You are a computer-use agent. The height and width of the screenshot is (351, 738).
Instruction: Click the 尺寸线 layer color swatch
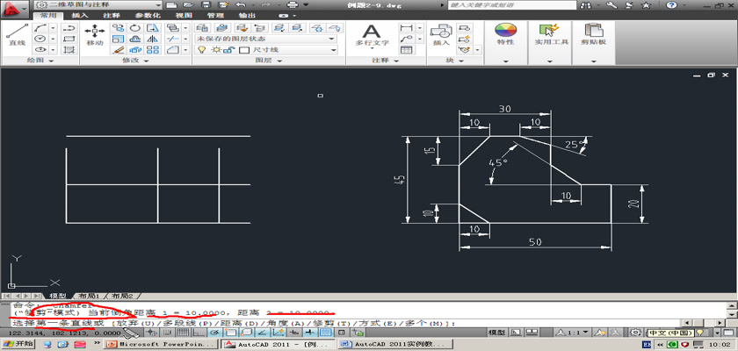244,49
